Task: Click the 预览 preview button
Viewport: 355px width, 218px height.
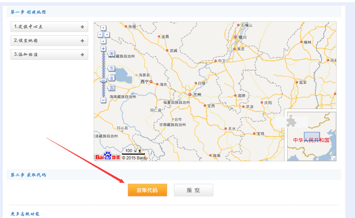Action: pyautogui.click(x=193, y=190)
